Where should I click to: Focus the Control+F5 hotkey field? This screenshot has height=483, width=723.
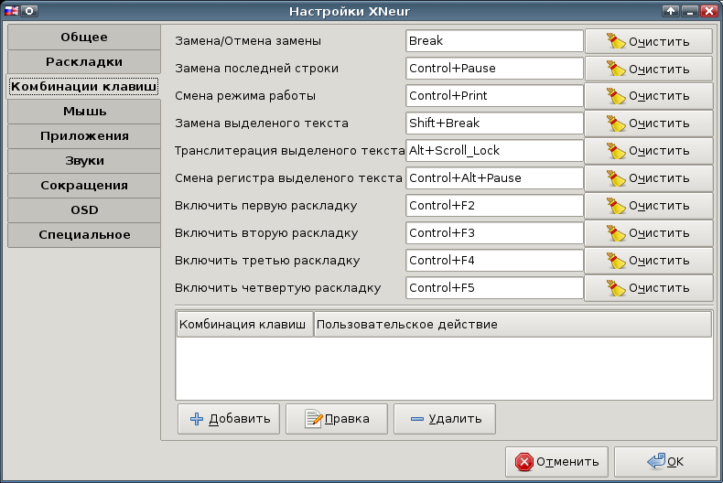point(494,287)
